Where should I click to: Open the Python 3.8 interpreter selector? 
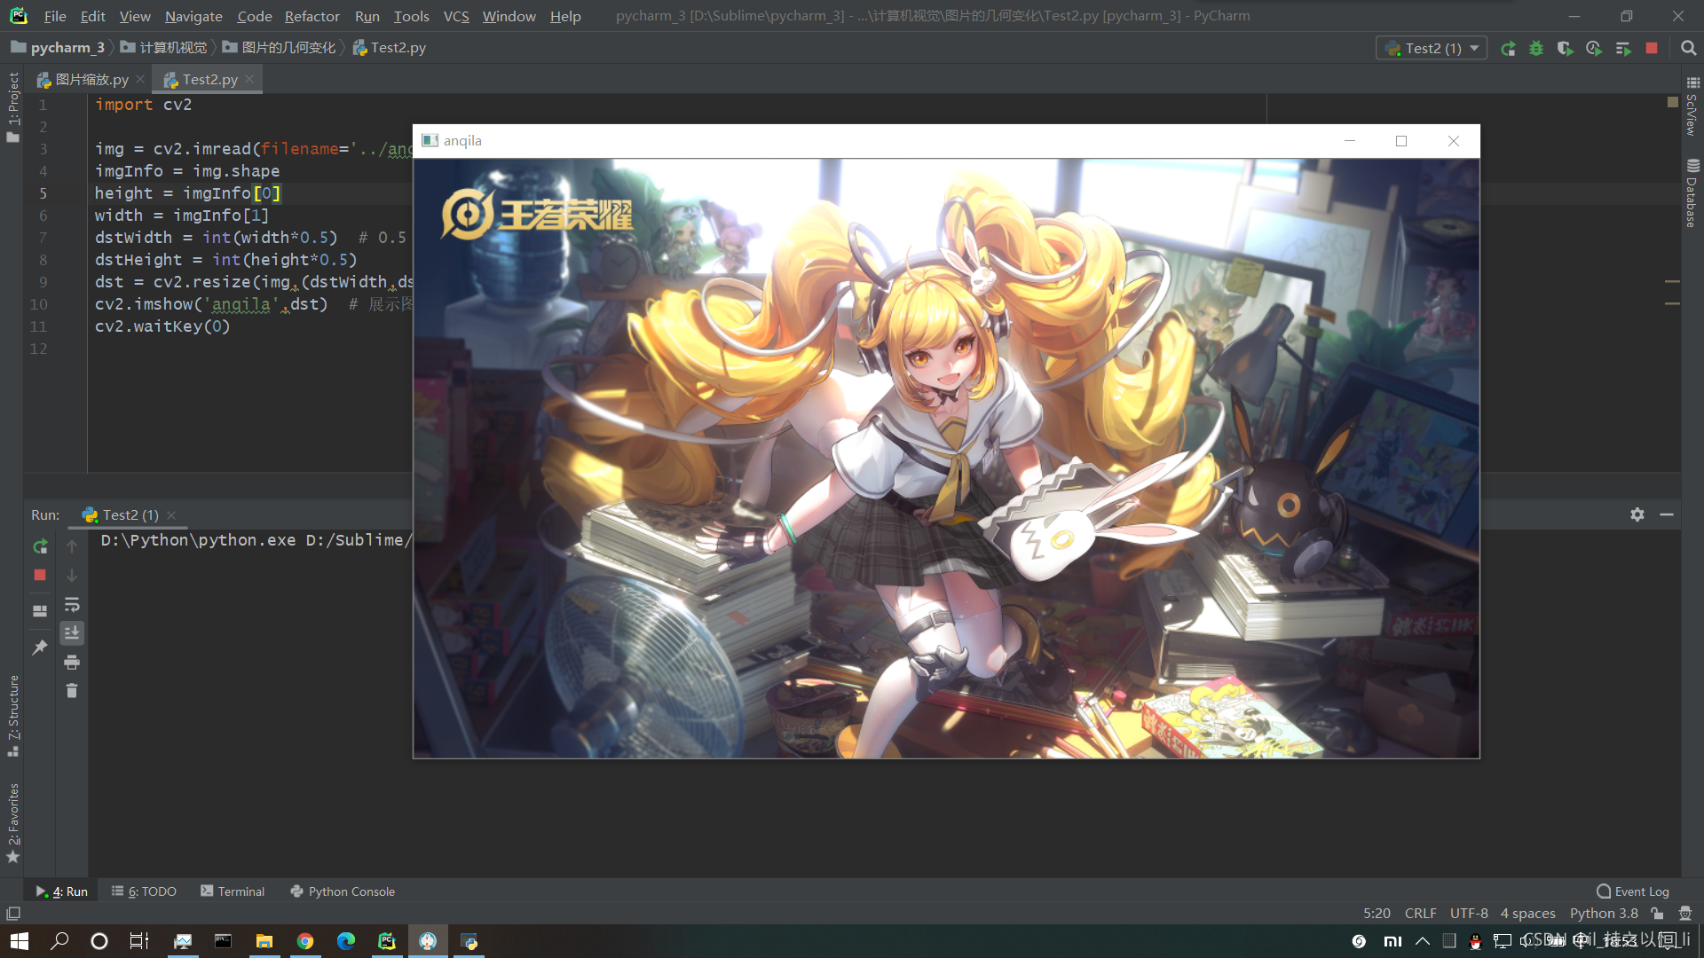click(1604, 914)
